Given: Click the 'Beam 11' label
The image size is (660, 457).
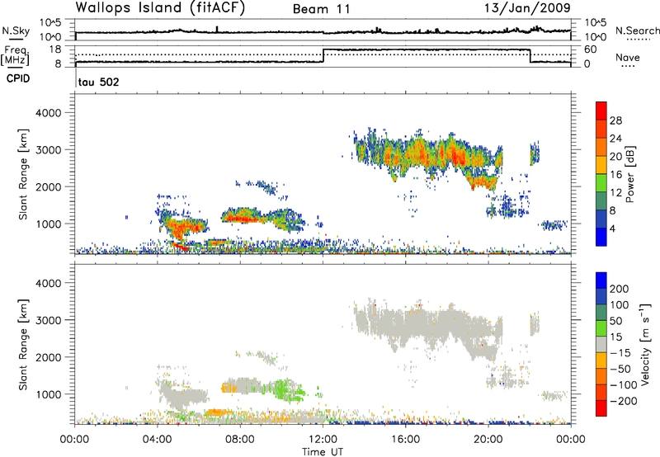Looking at the screenshot, I should 322,9.
